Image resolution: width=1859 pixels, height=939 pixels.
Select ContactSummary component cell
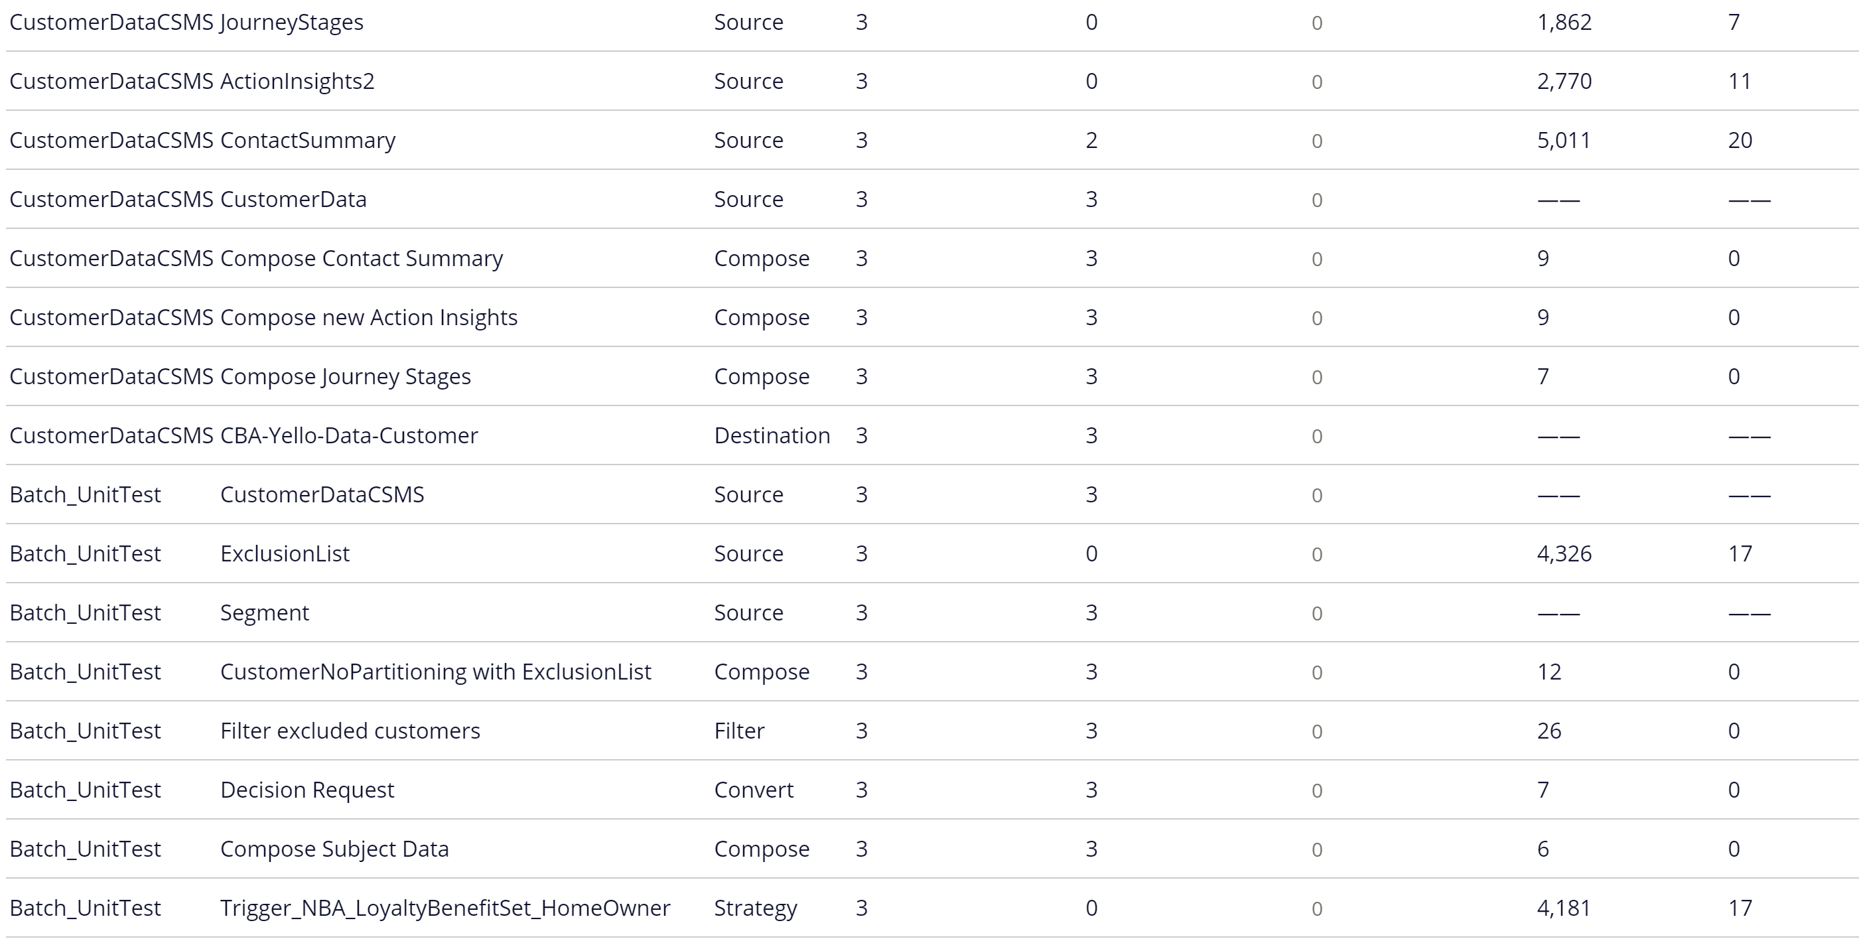(307, 140)
